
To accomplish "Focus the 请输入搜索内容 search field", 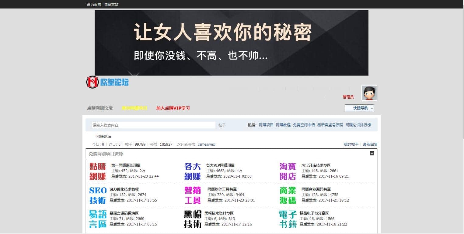I will (x=153, y=125).
